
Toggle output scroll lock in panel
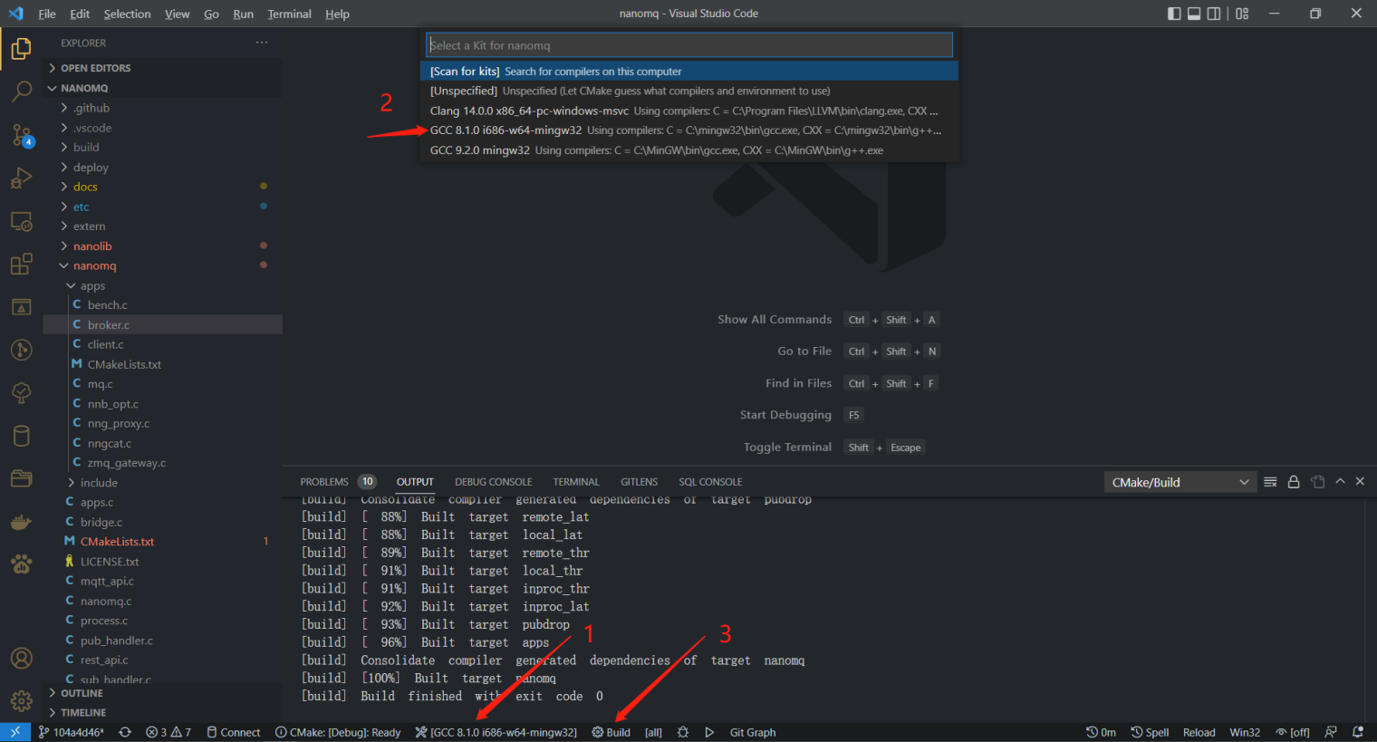click(1294, 482)
